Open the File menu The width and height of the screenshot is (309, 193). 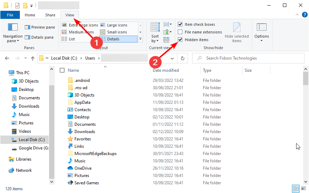click(x=10, y=15)
